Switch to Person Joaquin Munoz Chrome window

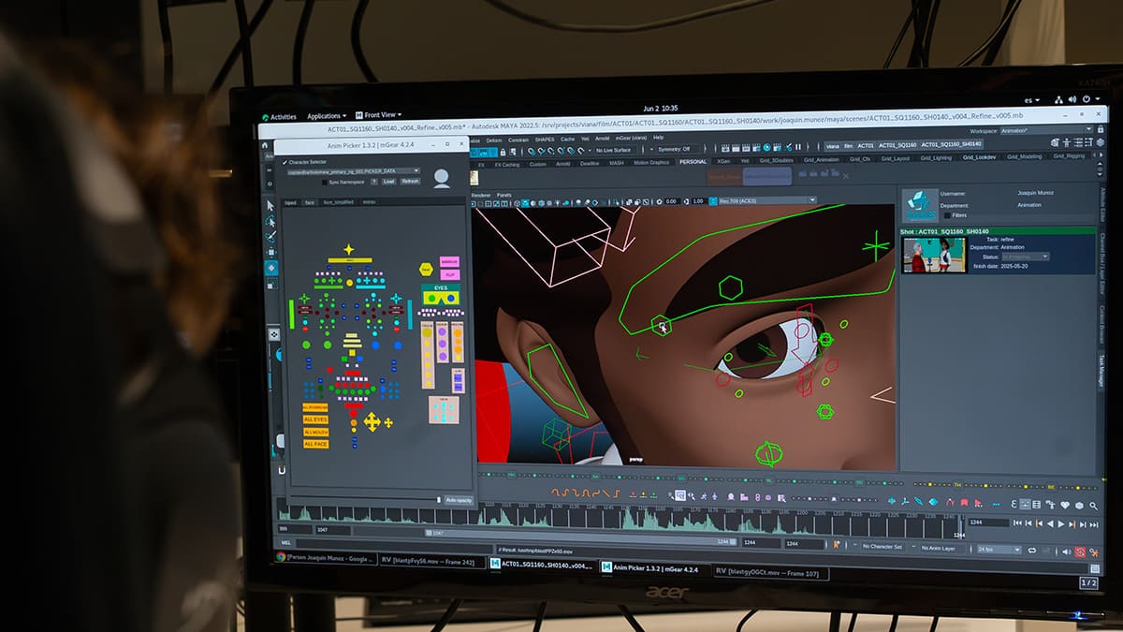pos(325,558)
